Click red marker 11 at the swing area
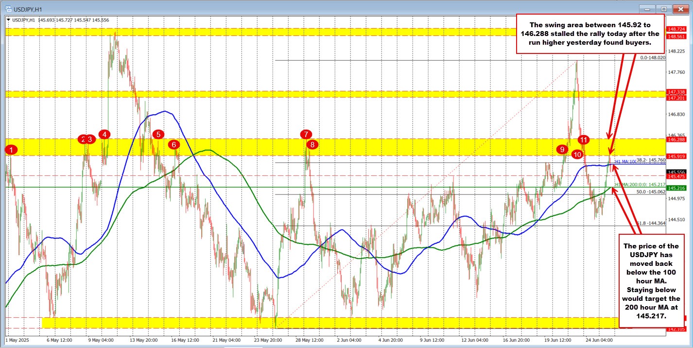Viewport: 693px width, 348px height. (584, 139)
